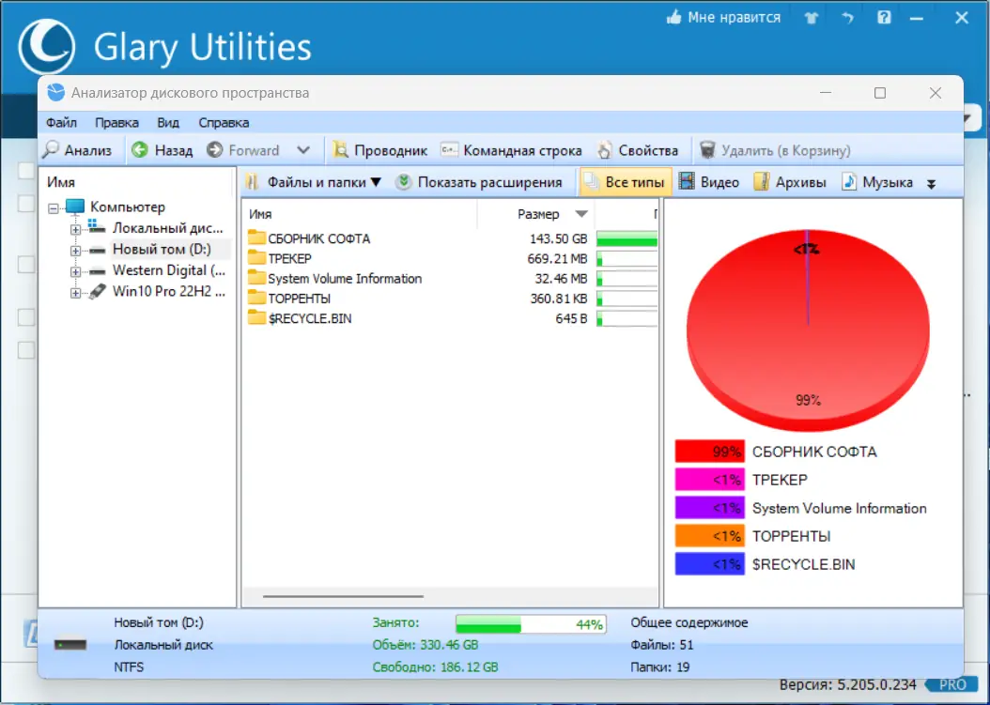Open the Справка menu
This screenshot has height=705, width=990.
point(224,122)
